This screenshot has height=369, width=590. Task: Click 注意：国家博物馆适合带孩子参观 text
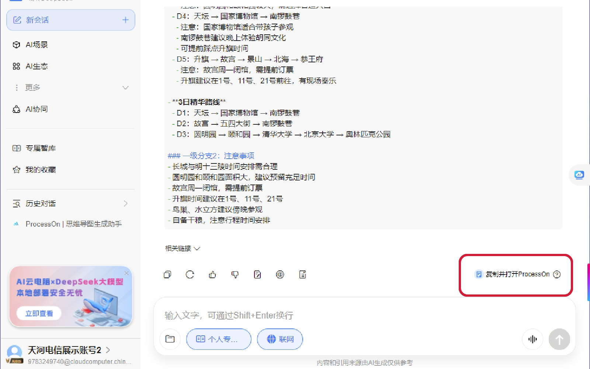[237, 27]
